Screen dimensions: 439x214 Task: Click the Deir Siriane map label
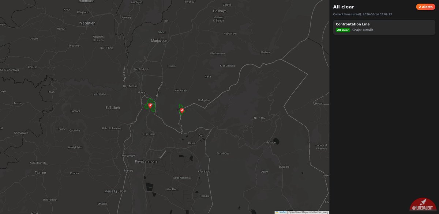pyautogui.click(x=99, y=94)
